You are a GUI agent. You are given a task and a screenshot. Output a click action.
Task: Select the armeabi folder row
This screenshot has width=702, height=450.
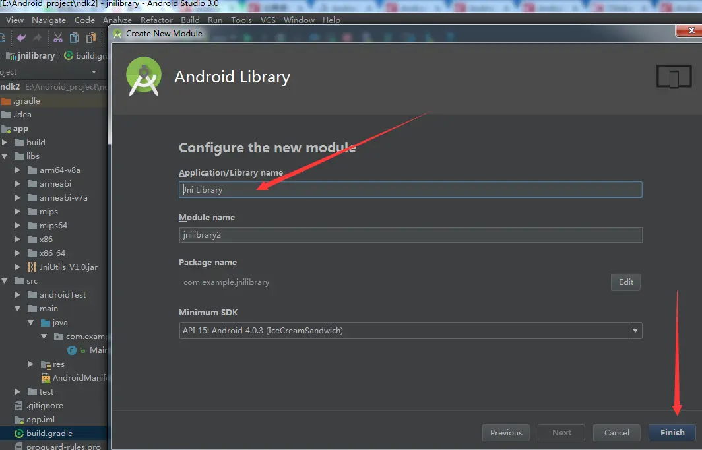[x=53, y=184]
